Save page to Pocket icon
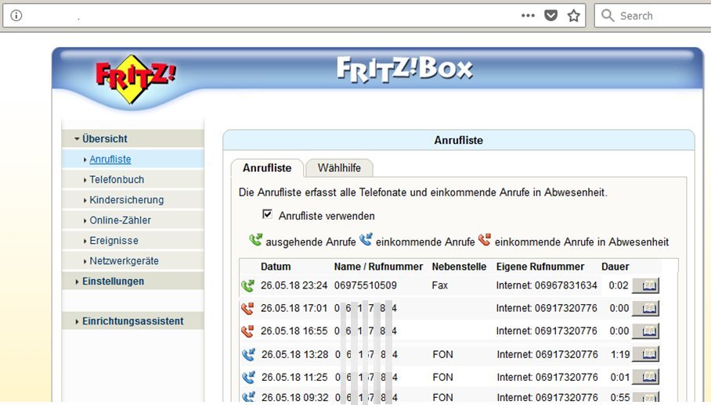The image size is (711, 405). point(551,16)
